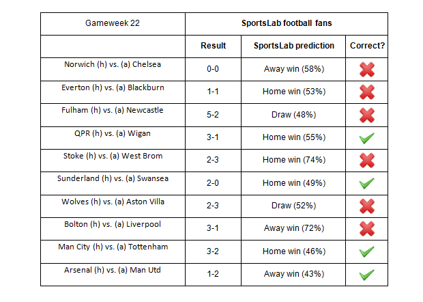Click the Home win (74%) prediction
This screenshot has height=302, width=423.
pyautogui.click(x=293, y=160)
